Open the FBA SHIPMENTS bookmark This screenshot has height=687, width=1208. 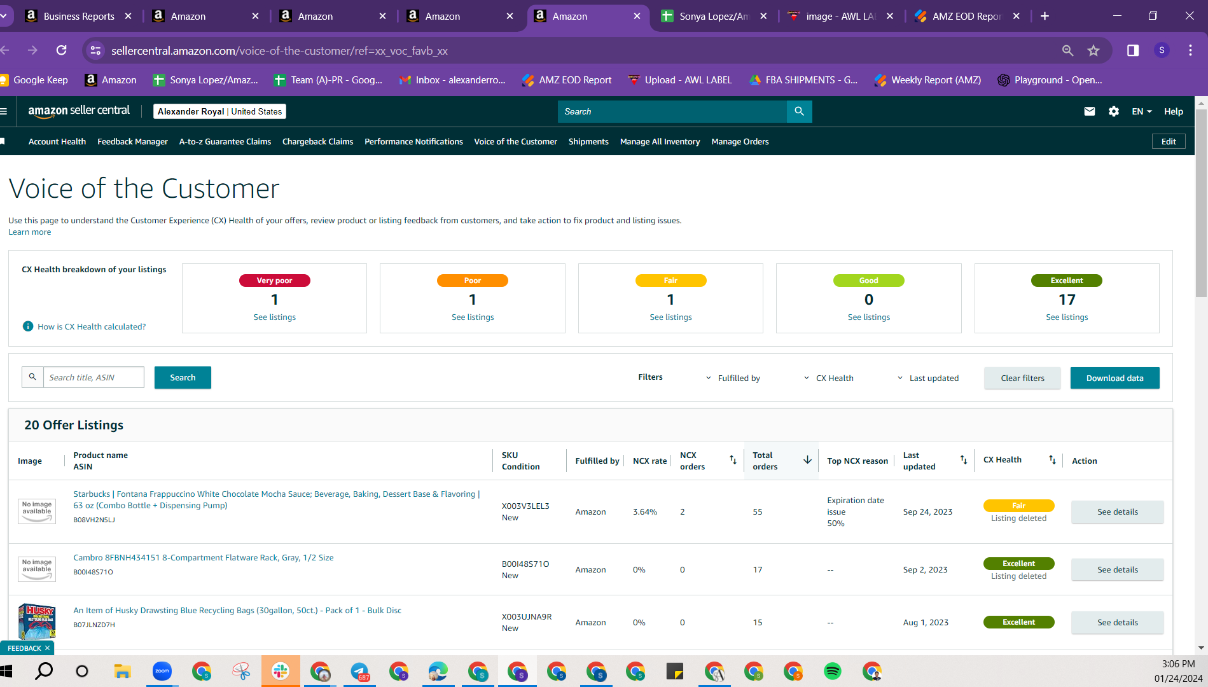803,80
